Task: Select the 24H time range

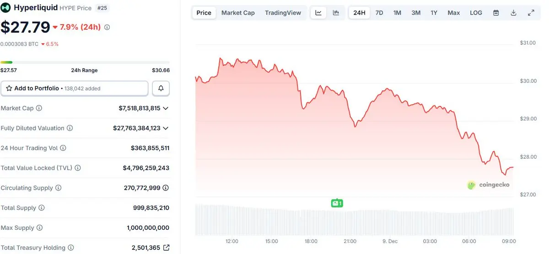Action: (x=360, y=13)
